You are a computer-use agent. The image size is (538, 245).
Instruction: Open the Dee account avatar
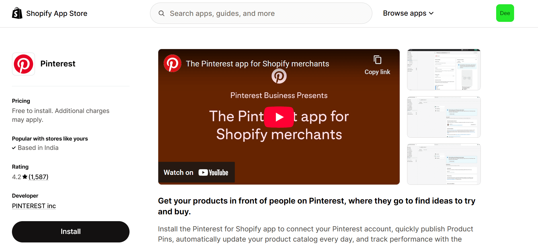[x=505, y=13]
